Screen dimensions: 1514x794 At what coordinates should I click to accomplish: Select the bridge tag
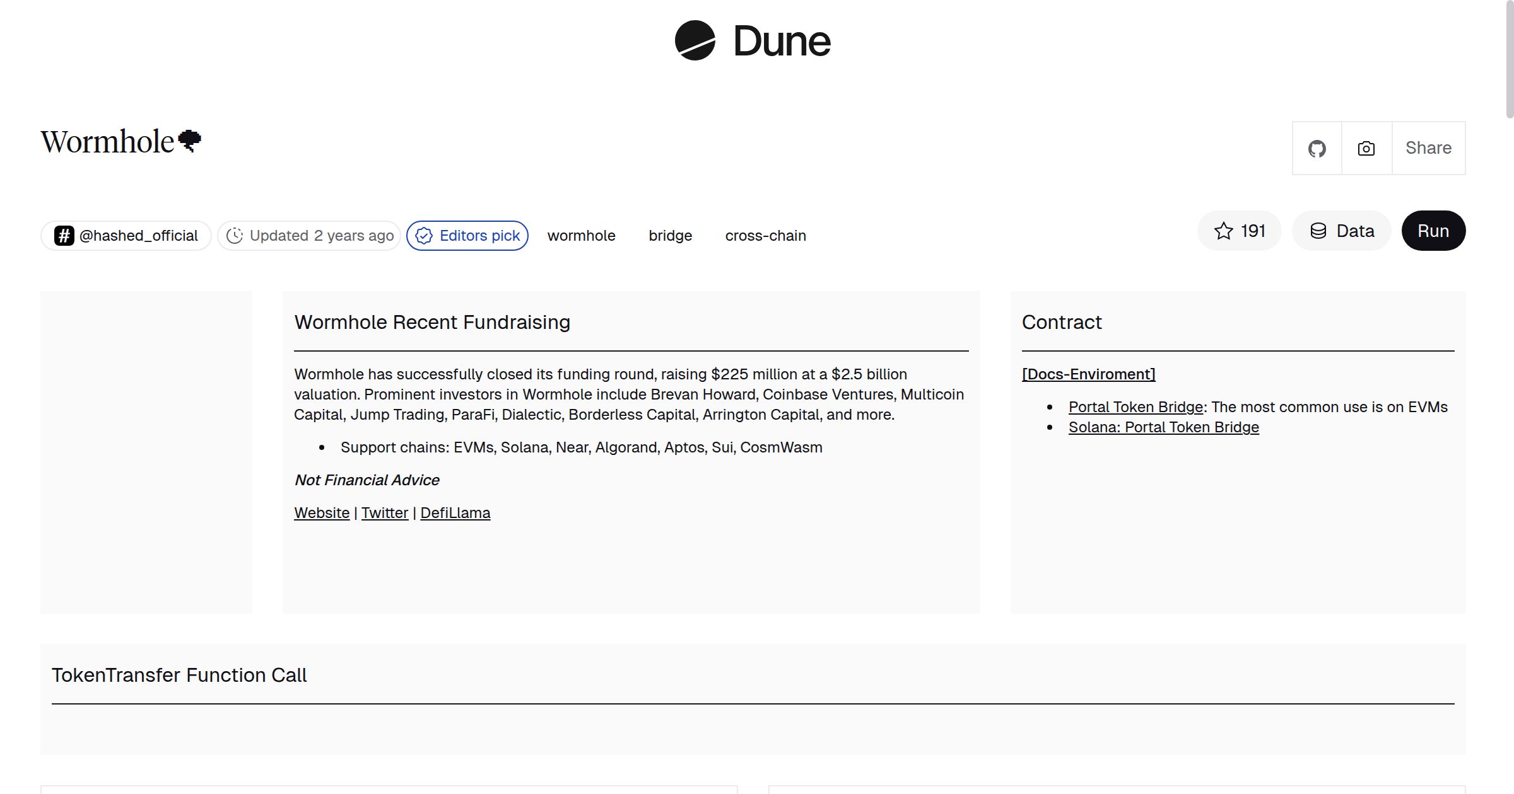point(670,236)
